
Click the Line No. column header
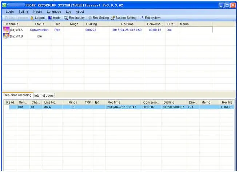(50, 102)
